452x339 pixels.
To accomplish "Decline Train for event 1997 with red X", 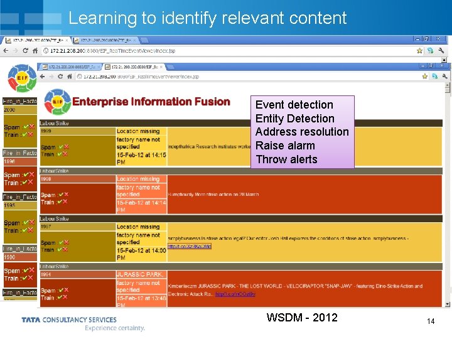I will 65,250.
